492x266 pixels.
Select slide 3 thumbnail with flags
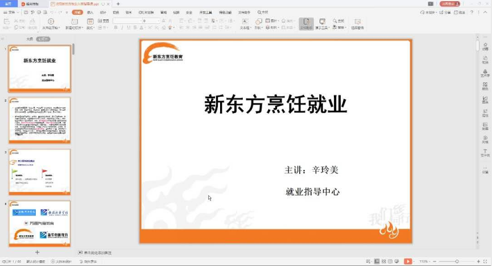pyautogui.click(x=40, y=172)
